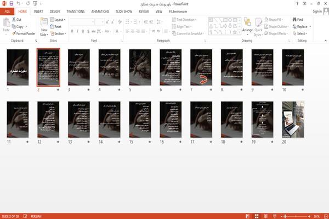Click Sign in link

pos(317,12)
